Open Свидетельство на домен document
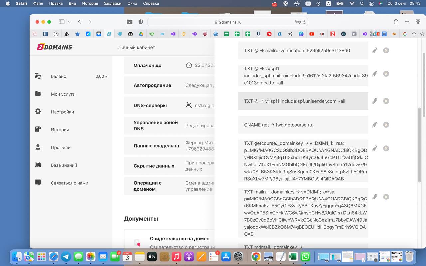The image size is (426, 266). 180,238
